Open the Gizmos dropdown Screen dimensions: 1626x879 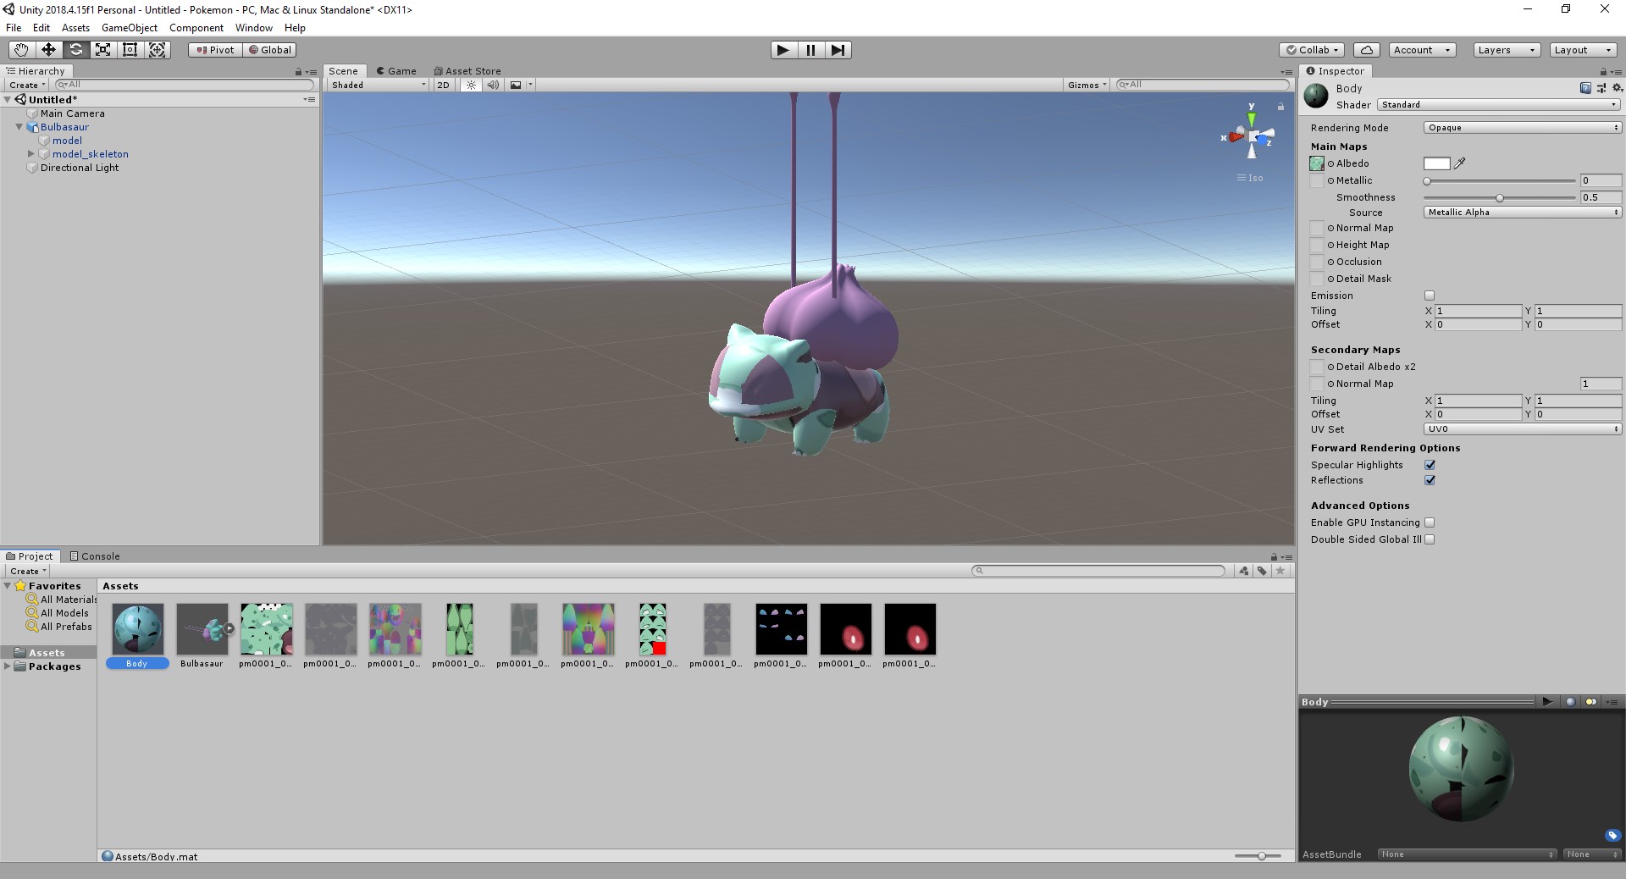click(x=1087, y=85)
